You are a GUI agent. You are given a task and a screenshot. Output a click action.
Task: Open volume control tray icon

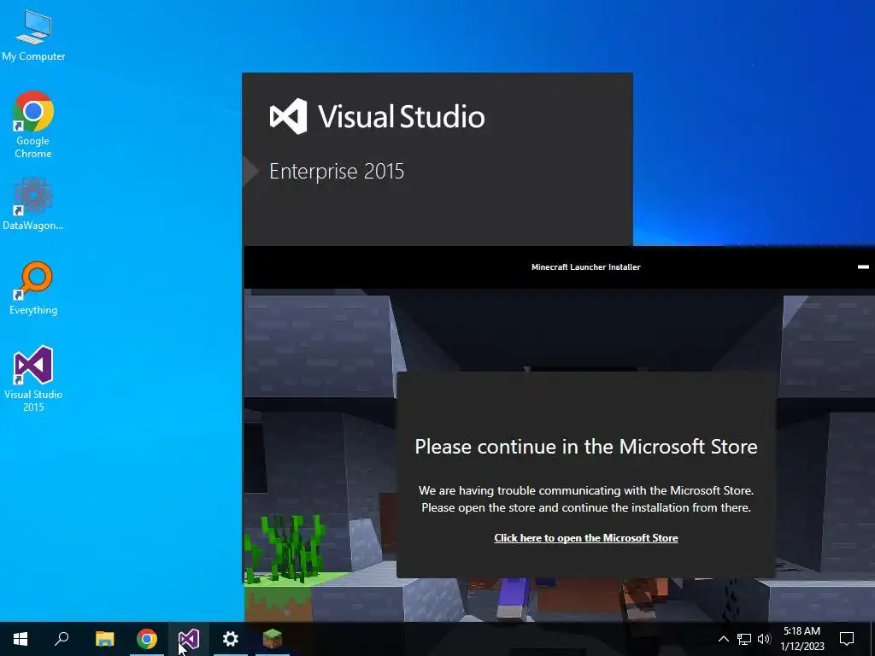764,639
